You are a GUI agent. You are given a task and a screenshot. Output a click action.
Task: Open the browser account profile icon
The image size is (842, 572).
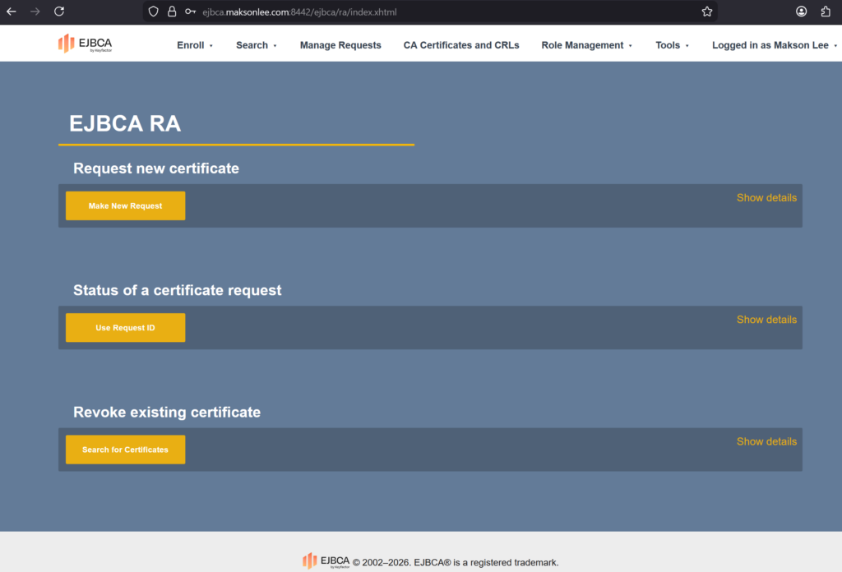[802, 12]
